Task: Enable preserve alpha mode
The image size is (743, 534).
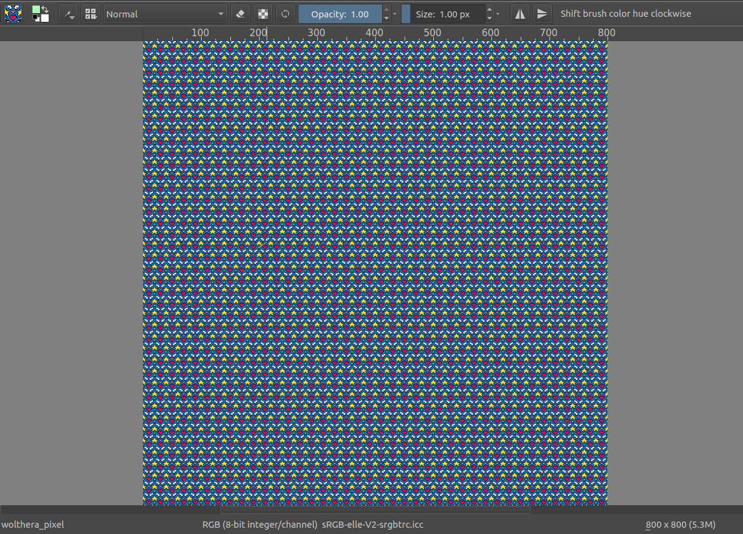Action: click(262, 13)
